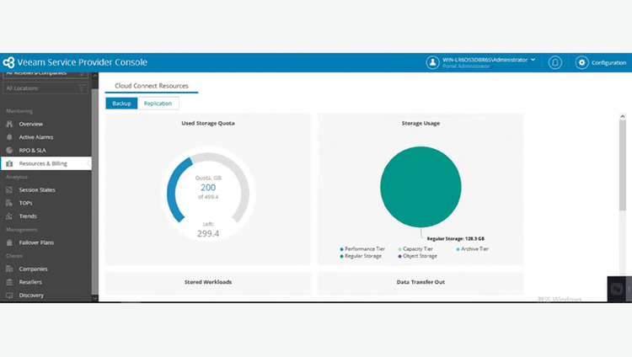
Task: Click the sidebar vertical scrollbar thumb
Action: point(94,191)
